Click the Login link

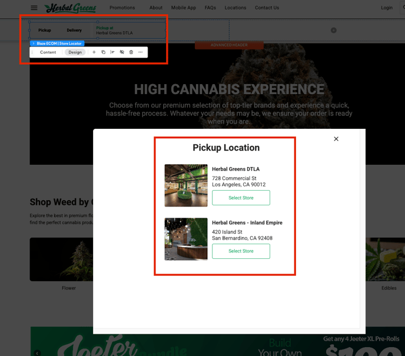point(387,8)
